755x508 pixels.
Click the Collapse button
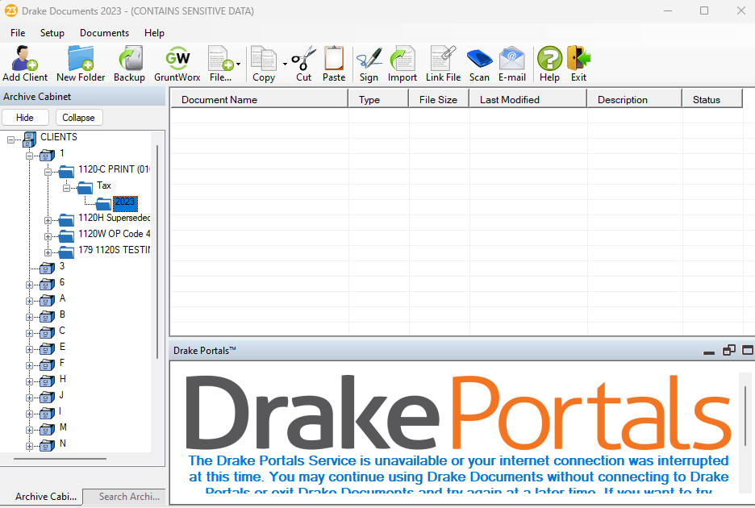click(x=79, y=118)
